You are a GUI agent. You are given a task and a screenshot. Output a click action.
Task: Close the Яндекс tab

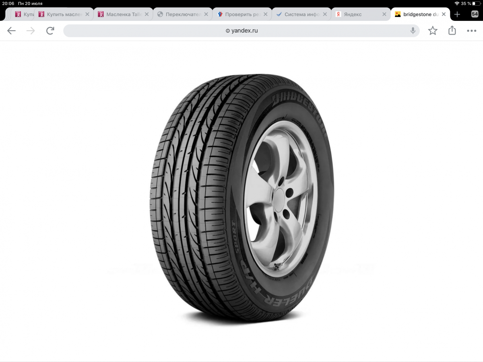click(x=385, y=14)
